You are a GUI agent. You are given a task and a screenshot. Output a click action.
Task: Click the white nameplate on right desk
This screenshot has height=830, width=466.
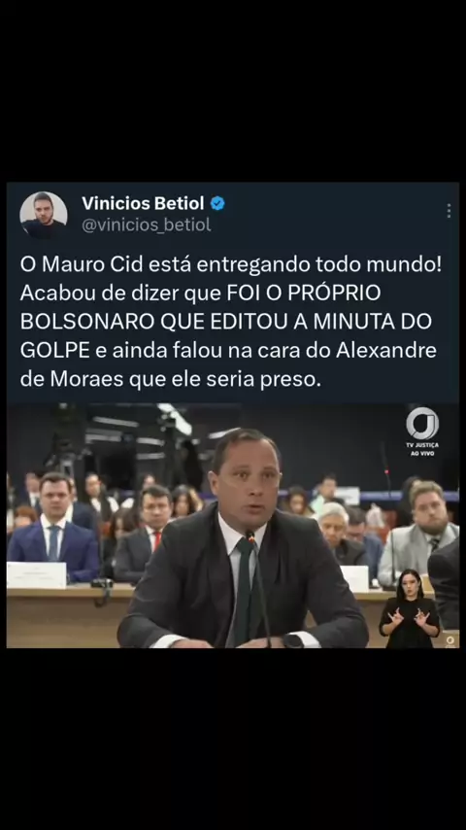point(355,578)
